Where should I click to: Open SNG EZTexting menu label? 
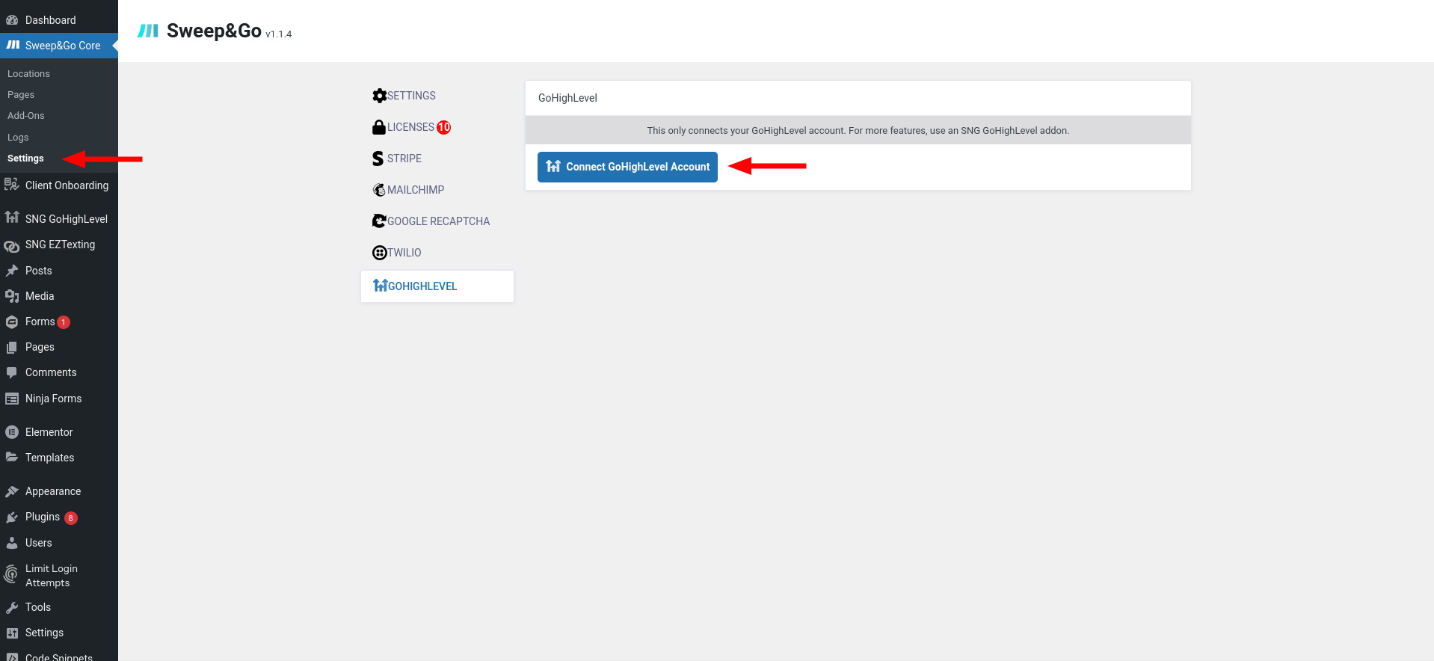(60, 245)
